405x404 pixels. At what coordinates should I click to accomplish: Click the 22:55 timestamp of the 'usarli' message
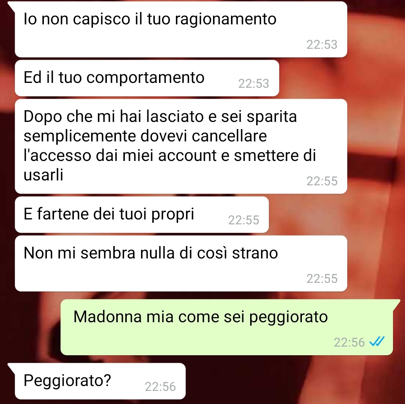point(322,181)
